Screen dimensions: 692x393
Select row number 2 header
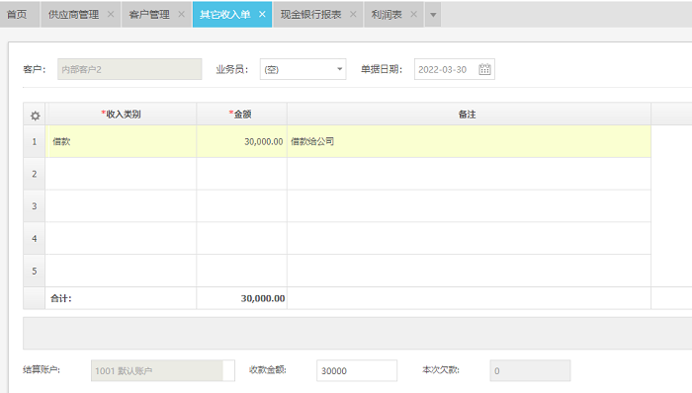pyautogui.click(x=34, y=174)
